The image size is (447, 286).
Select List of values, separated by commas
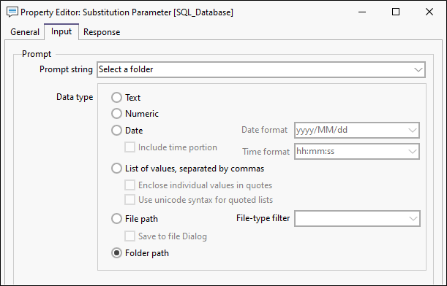116,169
